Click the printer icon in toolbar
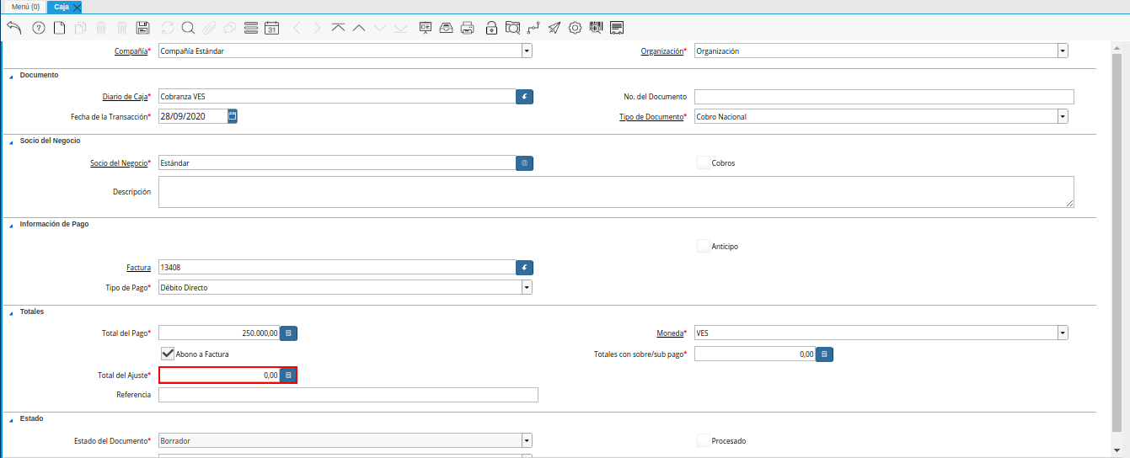This screenshot has height=458, width=1130. click(468, 28)
